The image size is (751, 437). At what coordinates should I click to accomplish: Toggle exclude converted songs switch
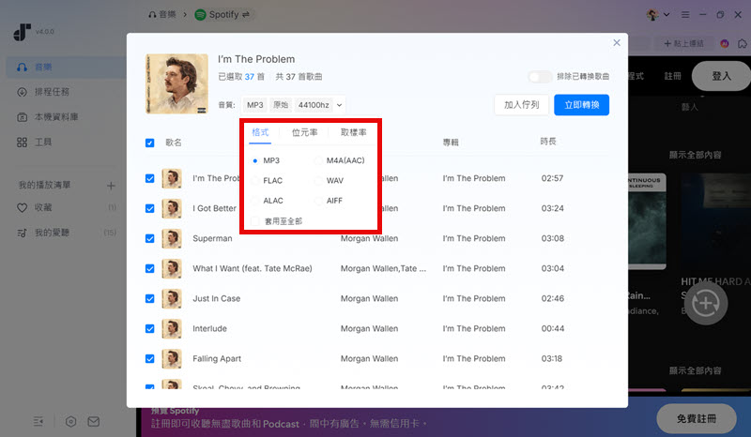pos(540,77)
